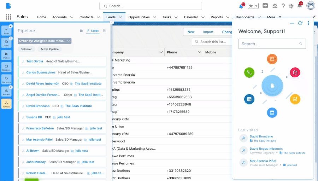The height and width of the screenshot is (181, 318).
Task: Click the widget Search field
Action: point(272,44)
